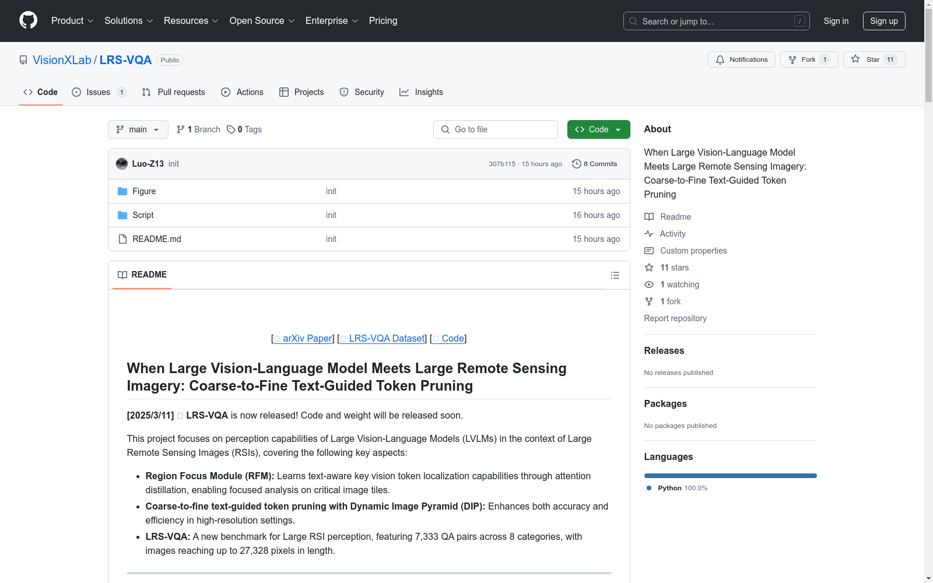Switch to the Code tab
This screenshot has width=933, height=583.
tap(41, 92)
